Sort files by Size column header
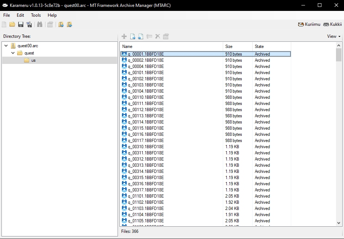This screenshot has height=239, width=344. pyautogui.click(x=238, y=46)
